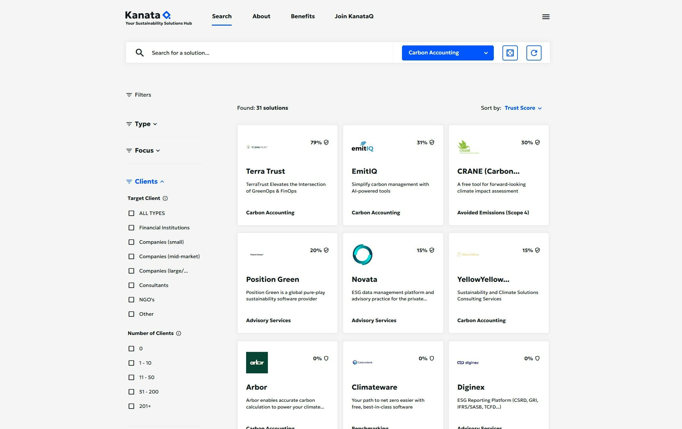
Task: Click the Kanata logo
Action: click(158, 18)
